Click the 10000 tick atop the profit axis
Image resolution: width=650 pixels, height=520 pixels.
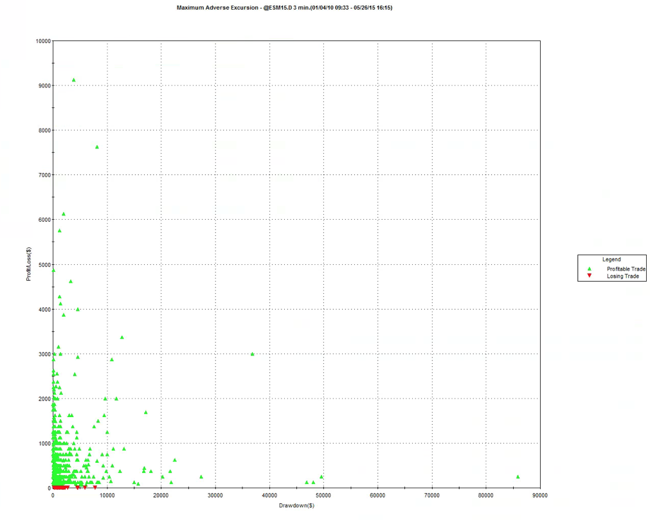(43, 41)
